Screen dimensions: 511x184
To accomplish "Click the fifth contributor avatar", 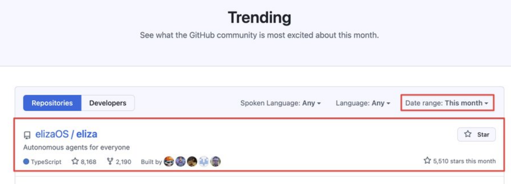I will coord(215,161).
